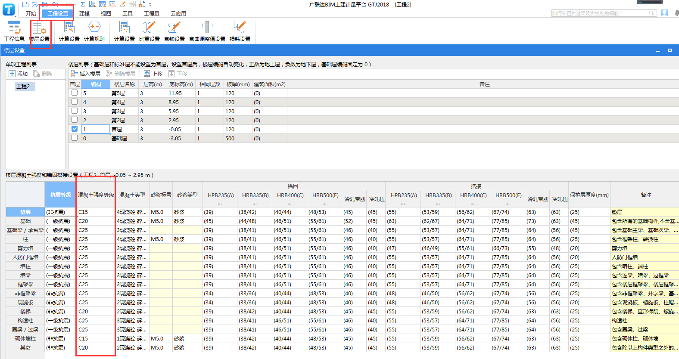
Task: Check the first-floor checkbox for 第4层
Action: pyautogui.click(x=75, y=102)
